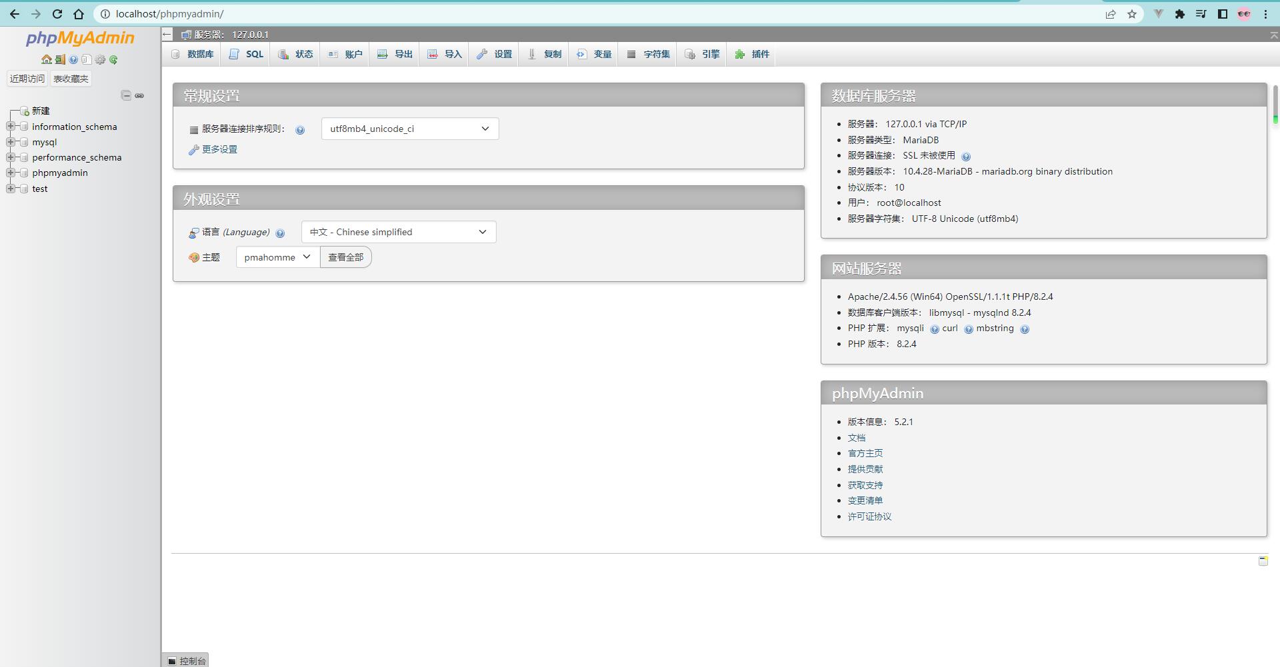Screen dimensions: 1280x667
Task: Open browser extensions puzzle icon
Action: (1179, 14)
